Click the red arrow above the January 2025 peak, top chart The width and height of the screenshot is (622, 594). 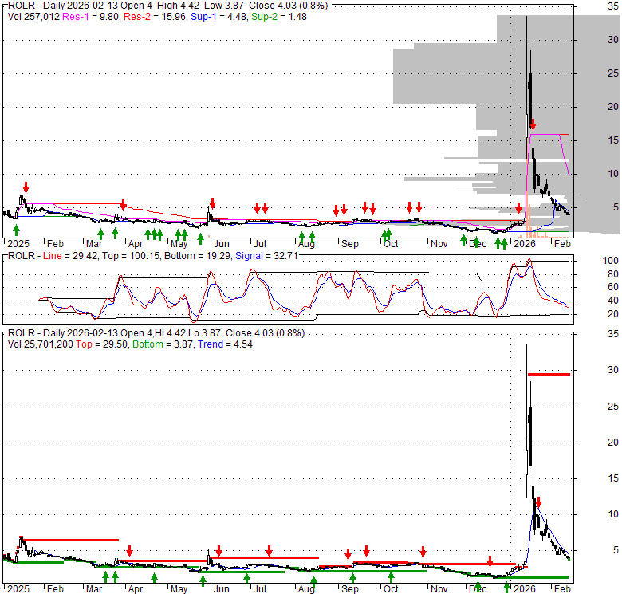(x=26, y=187)
